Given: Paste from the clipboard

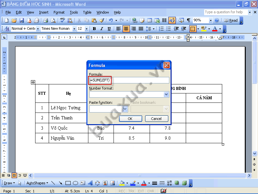Looking at the screenshot, I should 94,20.
